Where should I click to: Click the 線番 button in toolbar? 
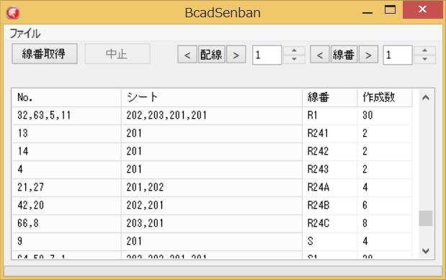[344, 55]
